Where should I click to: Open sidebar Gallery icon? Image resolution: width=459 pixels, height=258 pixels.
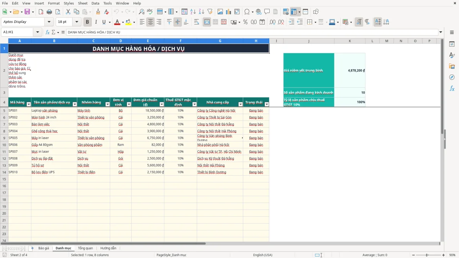(452, 66)
